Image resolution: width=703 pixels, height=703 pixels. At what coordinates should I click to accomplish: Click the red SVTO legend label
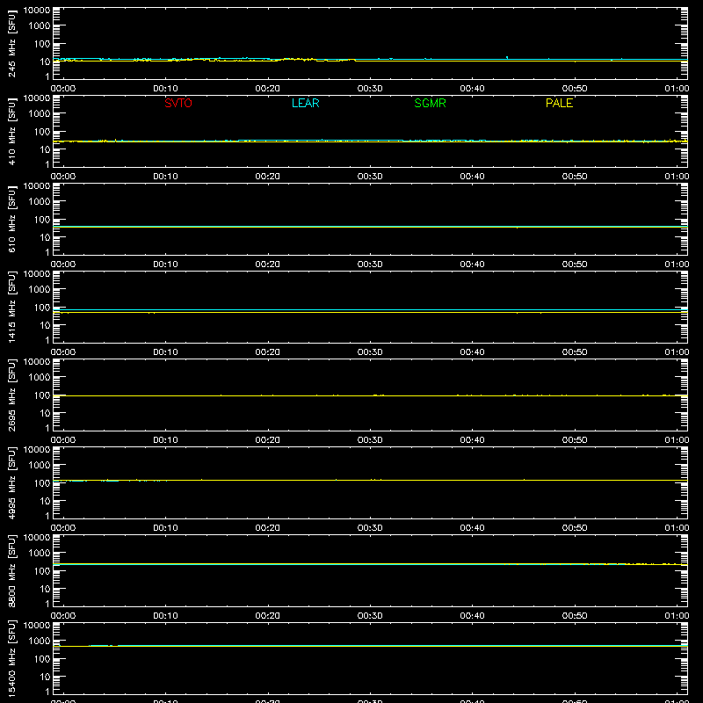point(178,103)
